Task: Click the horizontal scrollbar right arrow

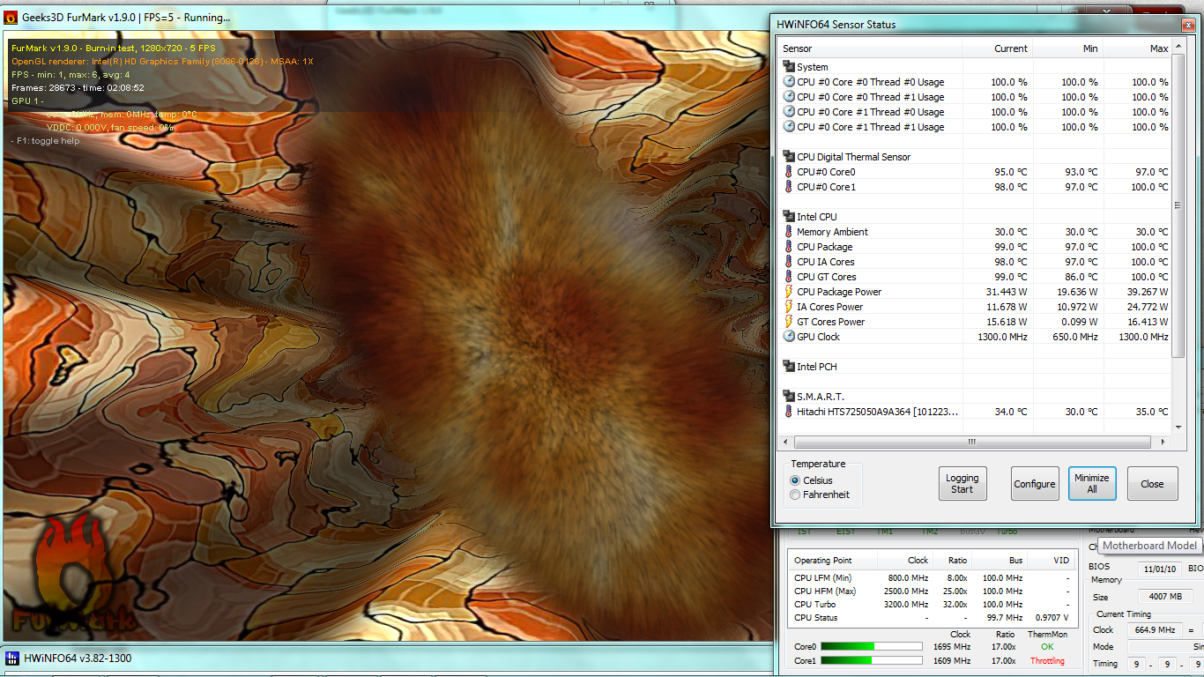Action: (1164, 441)
